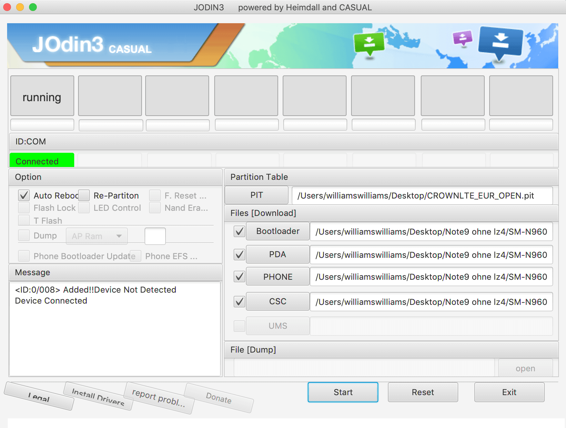This screenshot has height=428, width=566.
Task: Click the Bootloader file button
Action: [x=278, y=231]
